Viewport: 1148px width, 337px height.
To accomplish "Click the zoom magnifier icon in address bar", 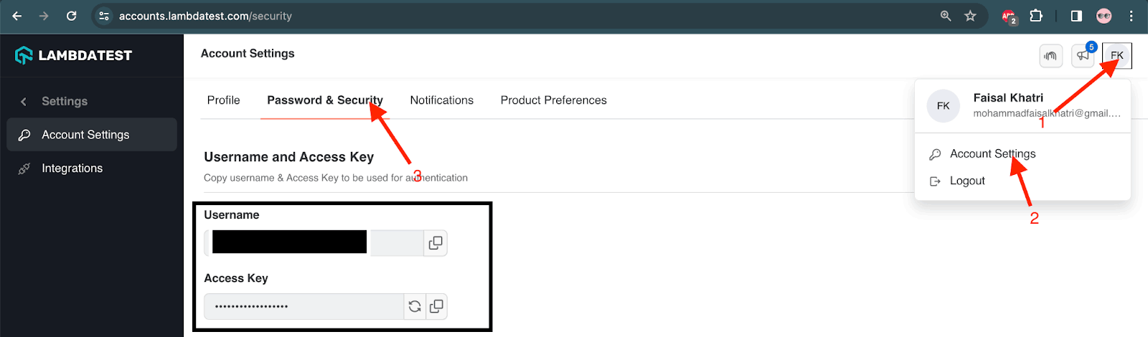I will (946, 16).
